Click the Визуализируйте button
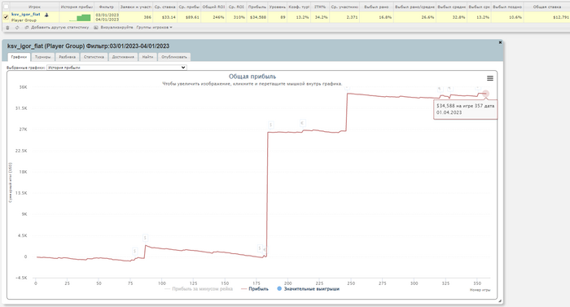 point(116,28)
